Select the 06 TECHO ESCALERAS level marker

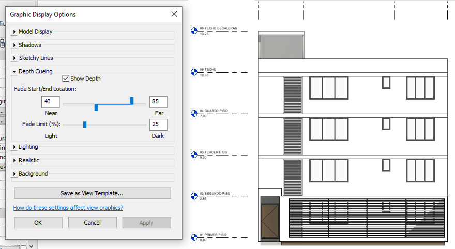pyautogui.click(x=194, y=30)
